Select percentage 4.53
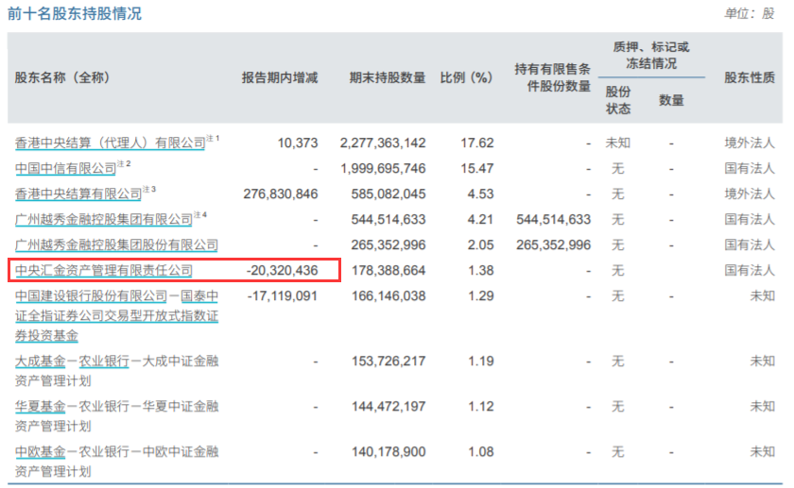The height and width of the screenshot is (488, 794). 480,194
